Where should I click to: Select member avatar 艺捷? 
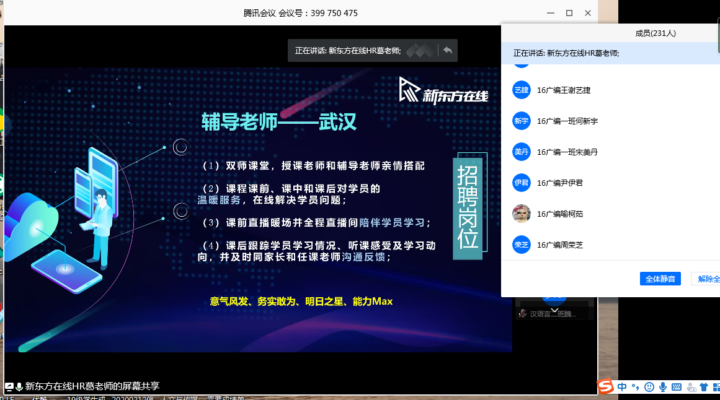click(x=521, y=90)
